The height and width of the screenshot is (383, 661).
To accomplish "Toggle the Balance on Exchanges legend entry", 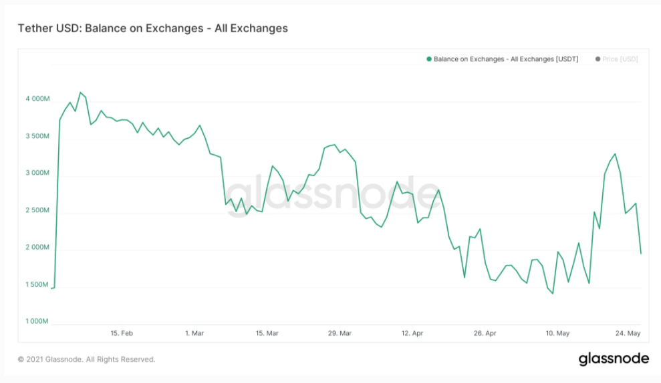I will tap(503, 59).
